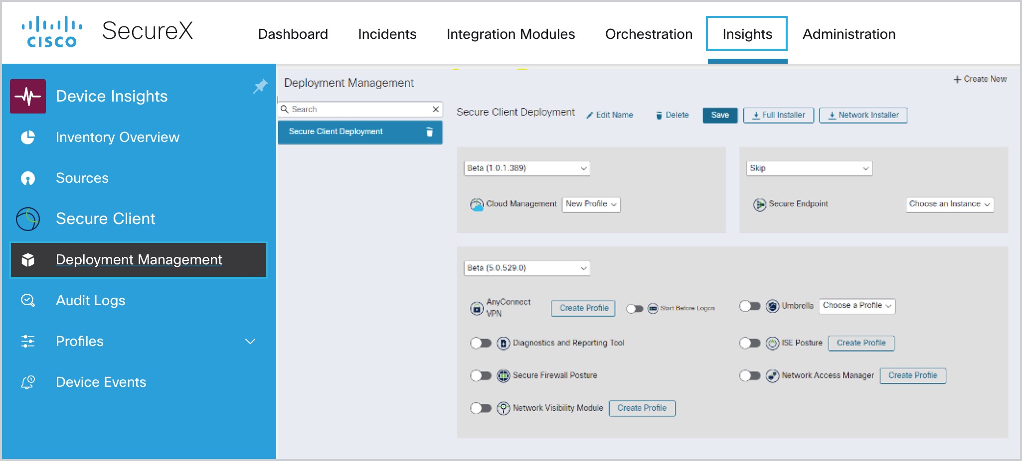
Task: Switch to the Orchestration tab
Action: (649, 34)
